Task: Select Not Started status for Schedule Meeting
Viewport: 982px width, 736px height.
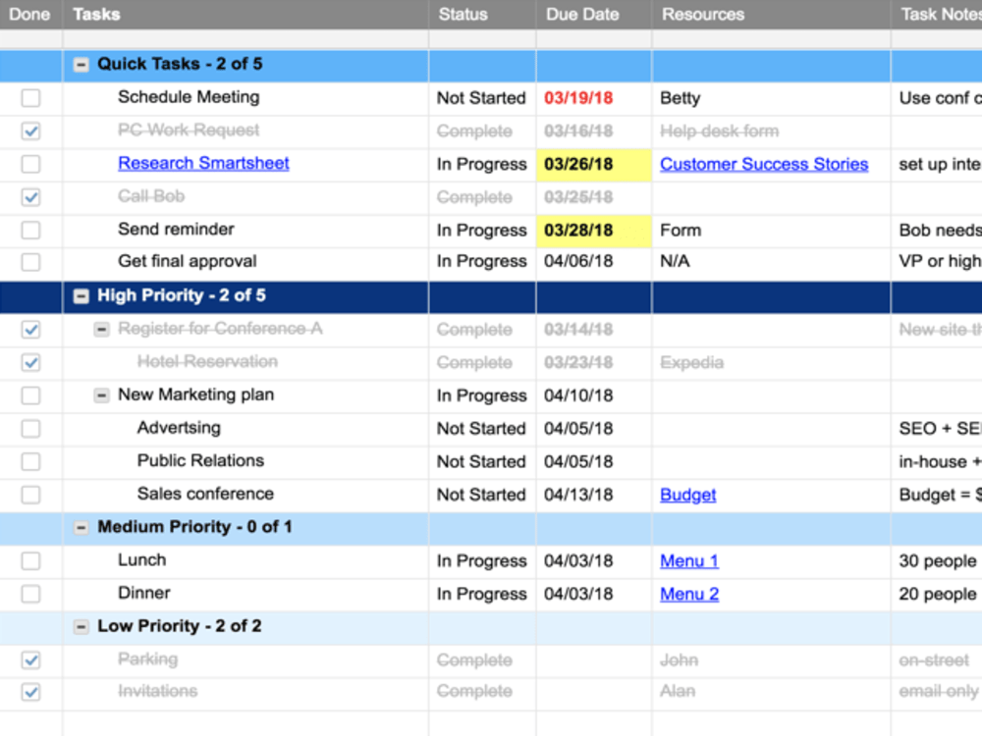Action: [x=482, y=98]
